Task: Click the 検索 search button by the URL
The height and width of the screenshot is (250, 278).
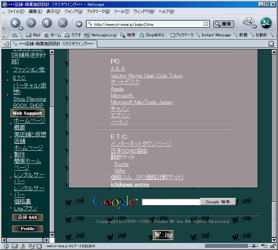Action: 224,24
